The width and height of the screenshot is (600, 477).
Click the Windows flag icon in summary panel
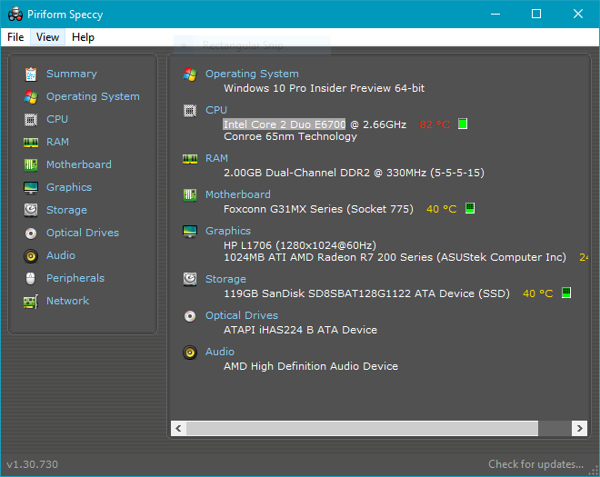click(190, 75)
